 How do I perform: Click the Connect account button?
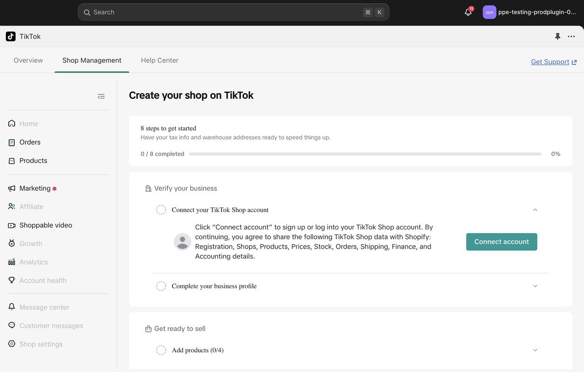pos(501,242)
